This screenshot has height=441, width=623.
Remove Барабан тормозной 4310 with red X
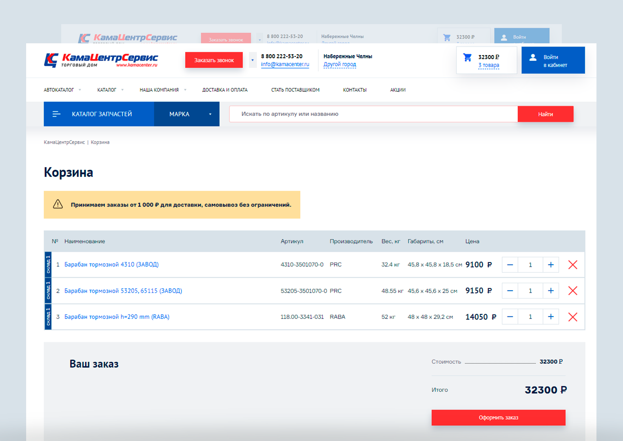pyautogui.click(x=572, y=265)
